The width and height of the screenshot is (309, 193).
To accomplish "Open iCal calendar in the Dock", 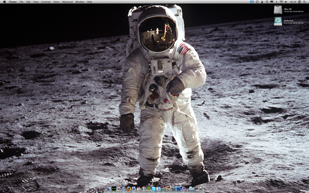I will click(x=139, y=189).
